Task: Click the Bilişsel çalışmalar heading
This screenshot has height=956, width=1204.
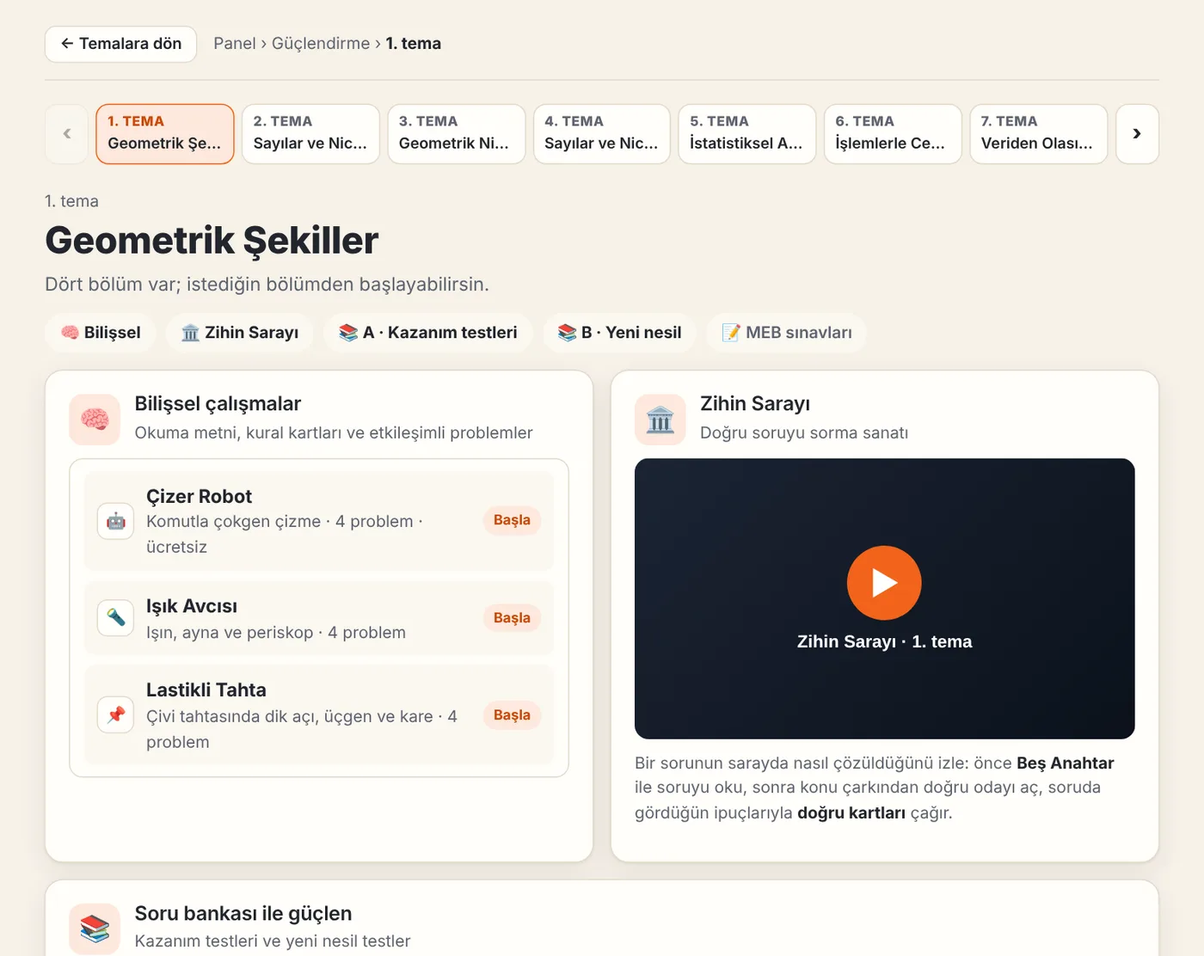Action: coord(218,404)
